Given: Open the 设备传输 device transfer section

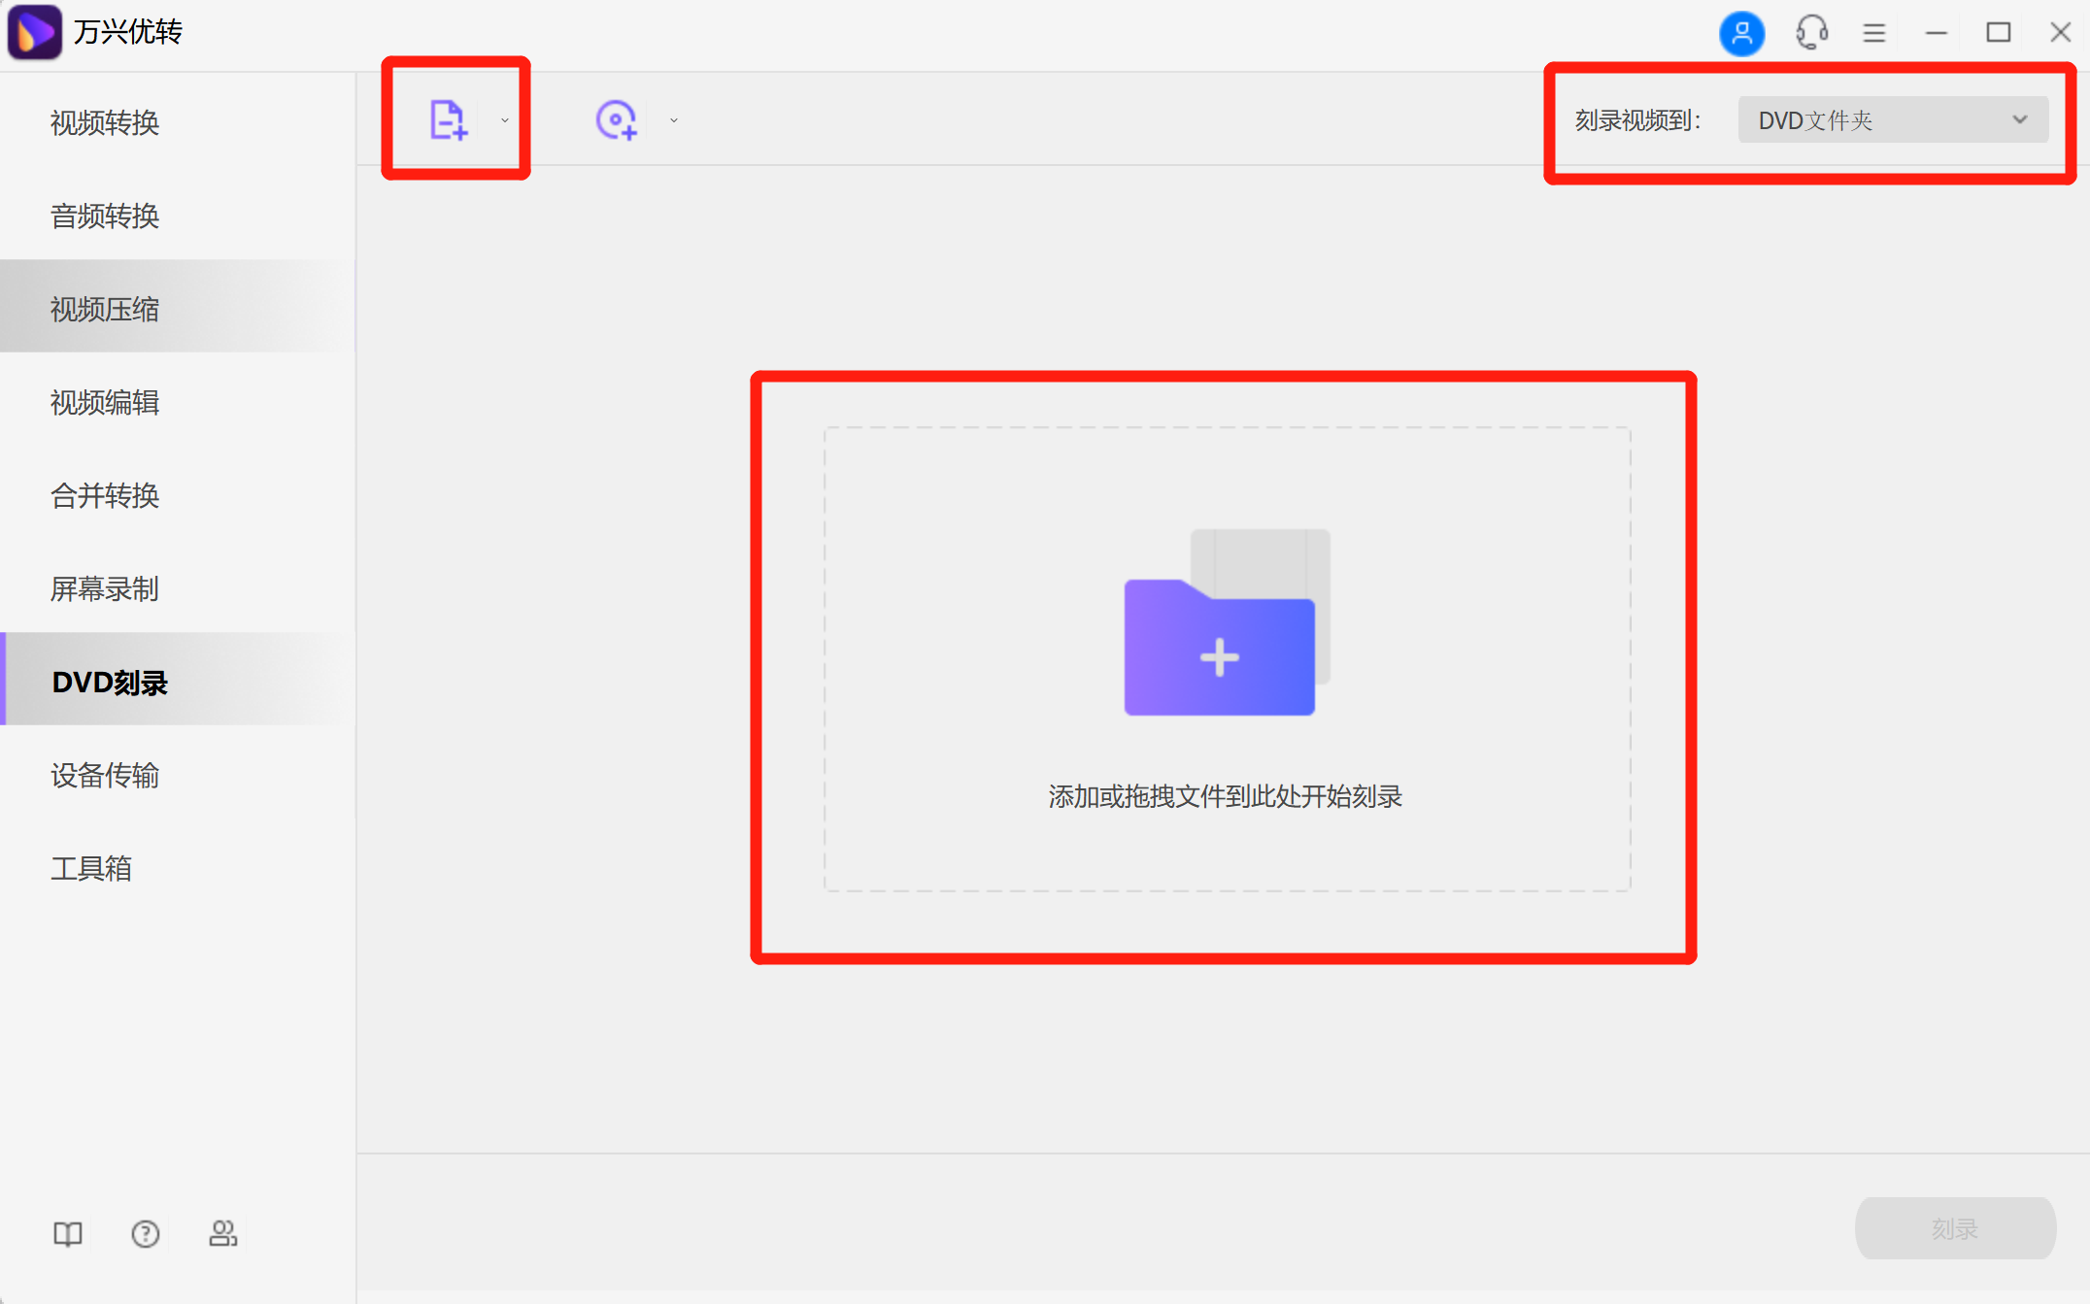Looking at the screenshot, I should pos(104,776).
